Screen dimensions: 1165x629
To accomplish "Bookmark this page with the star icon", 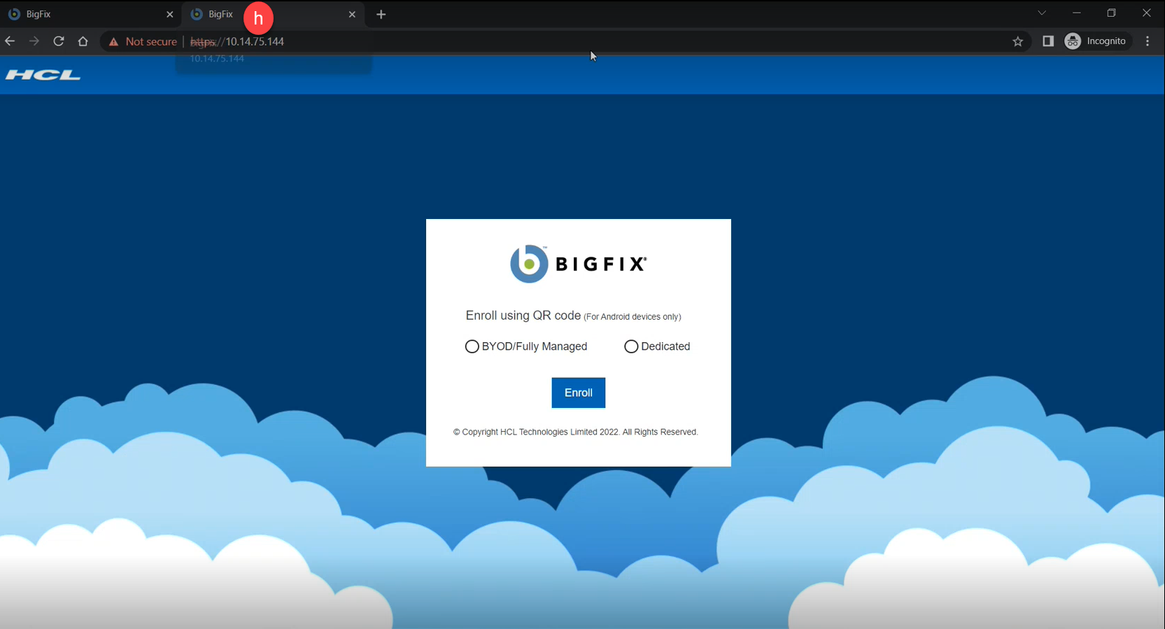I will click(1017, 41).
